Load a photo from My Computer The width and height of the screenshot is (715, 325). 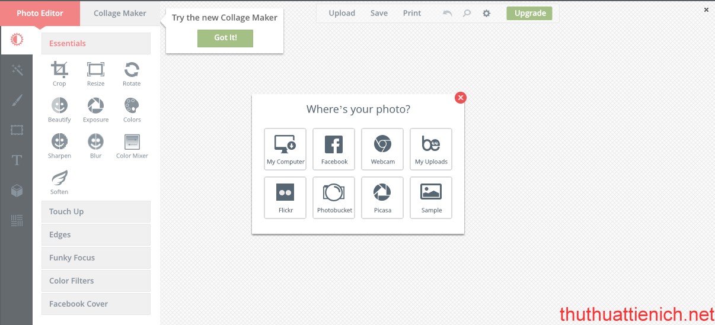click(x=285, y=149)
